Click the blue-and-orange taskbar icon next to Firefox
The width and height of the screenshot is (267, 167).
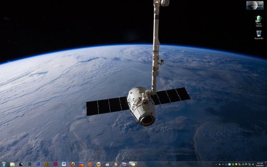click(81, 164)
